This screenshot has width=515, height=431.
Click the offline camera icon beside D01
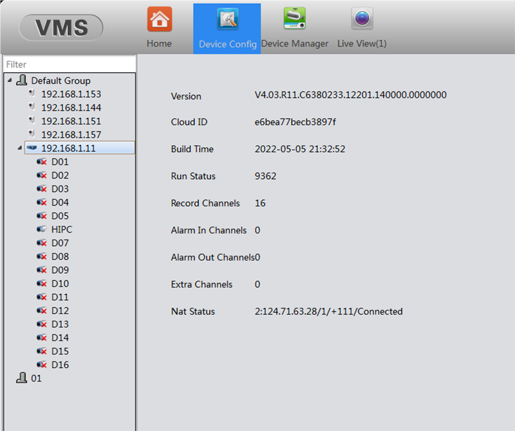[x=42, y=162]
